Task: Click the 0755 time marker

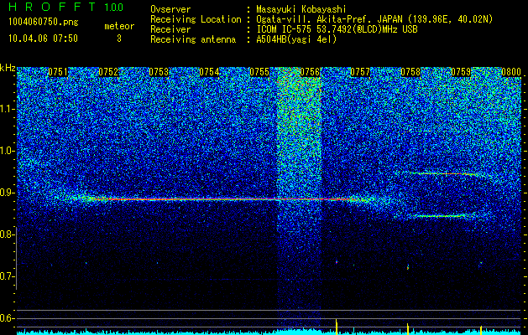Action: pyautogui.click(x=259, y=72)
